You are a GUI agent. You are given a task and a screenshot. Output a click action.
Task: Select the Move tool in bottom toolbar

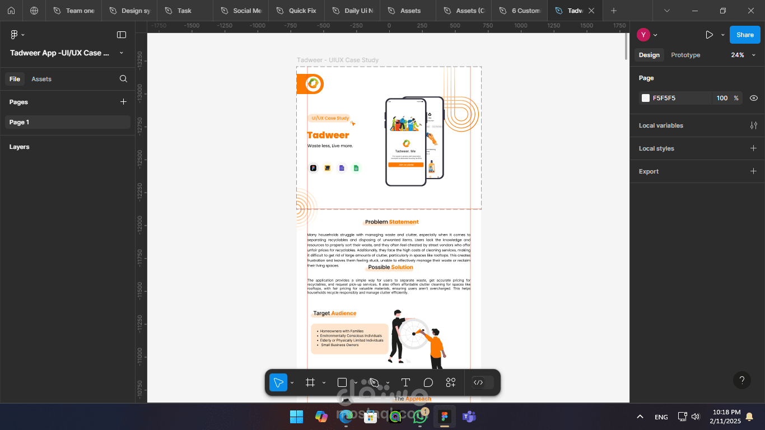tap(278, 382)
